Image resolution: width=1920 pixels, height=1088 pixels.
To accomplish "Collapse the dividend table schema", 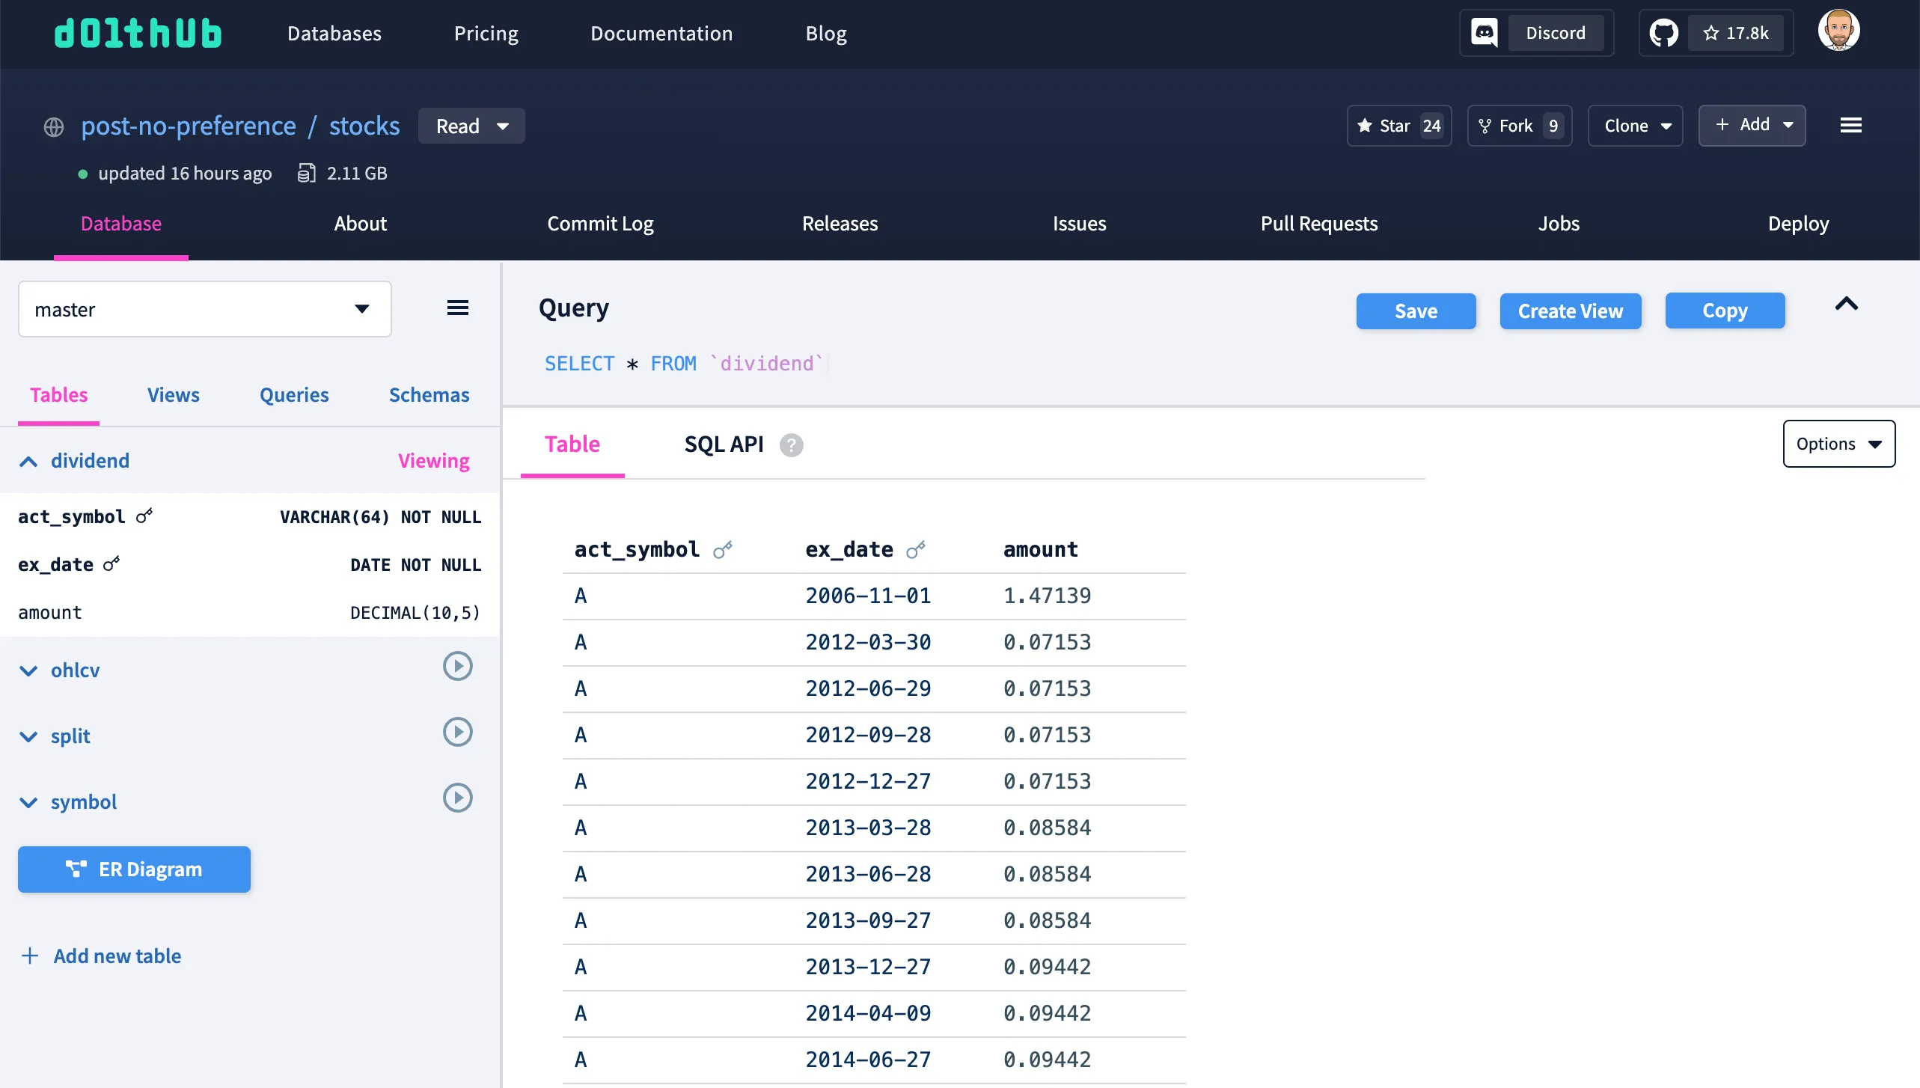I will [28, 461].
